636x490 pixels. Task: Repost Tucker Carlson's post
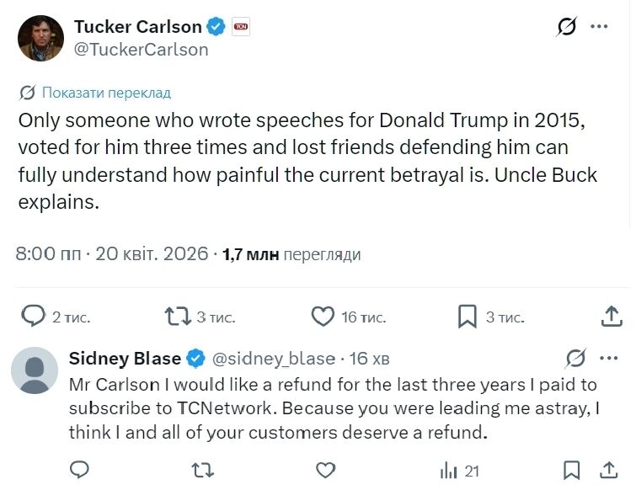[177, 317]
